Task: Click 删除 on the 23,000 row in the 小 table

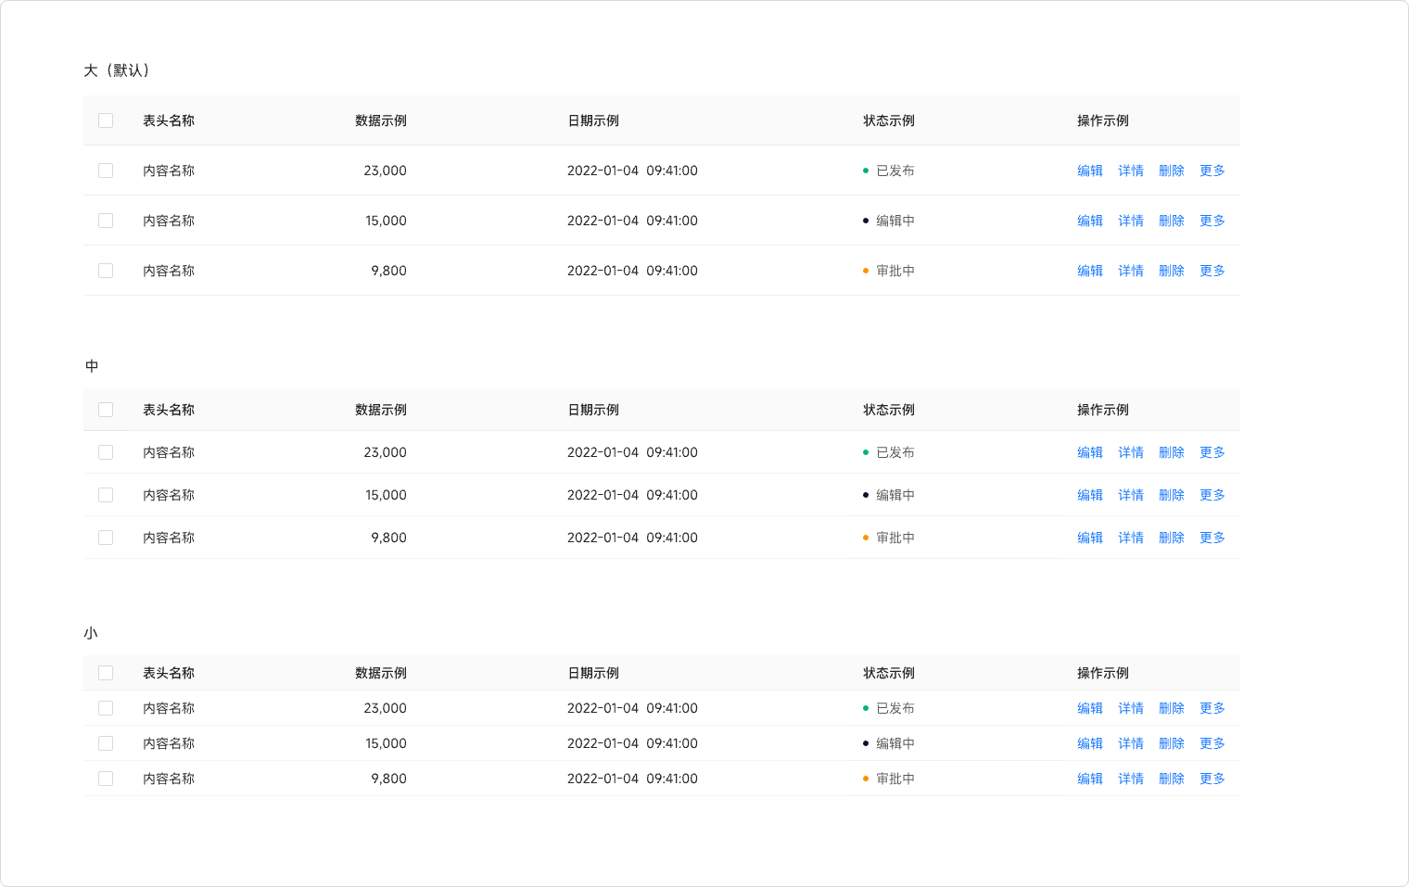Action: pyautogui.click(x=1172, y=708)
